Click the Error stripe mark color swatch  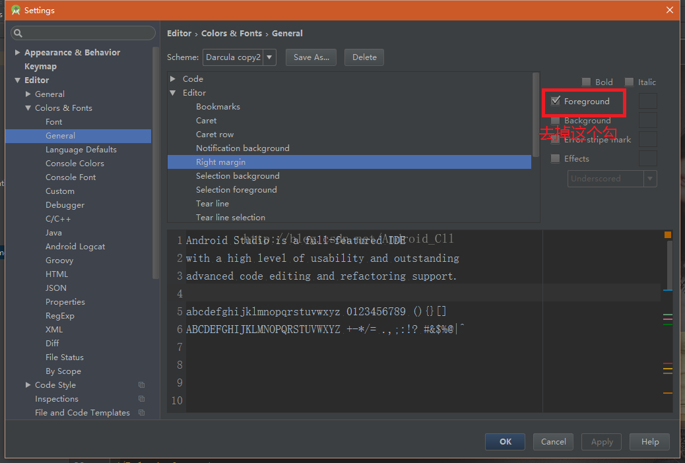[648, 139]
